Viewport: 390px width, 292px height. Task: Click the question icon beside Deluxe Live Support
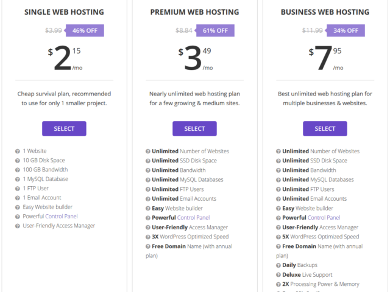(x=278, y=275)
